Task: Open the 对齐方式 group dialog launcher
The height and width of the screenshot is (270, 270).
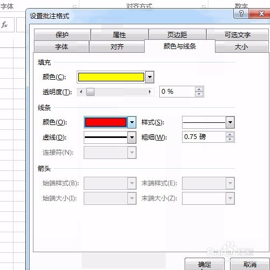Action: (204, 6)
